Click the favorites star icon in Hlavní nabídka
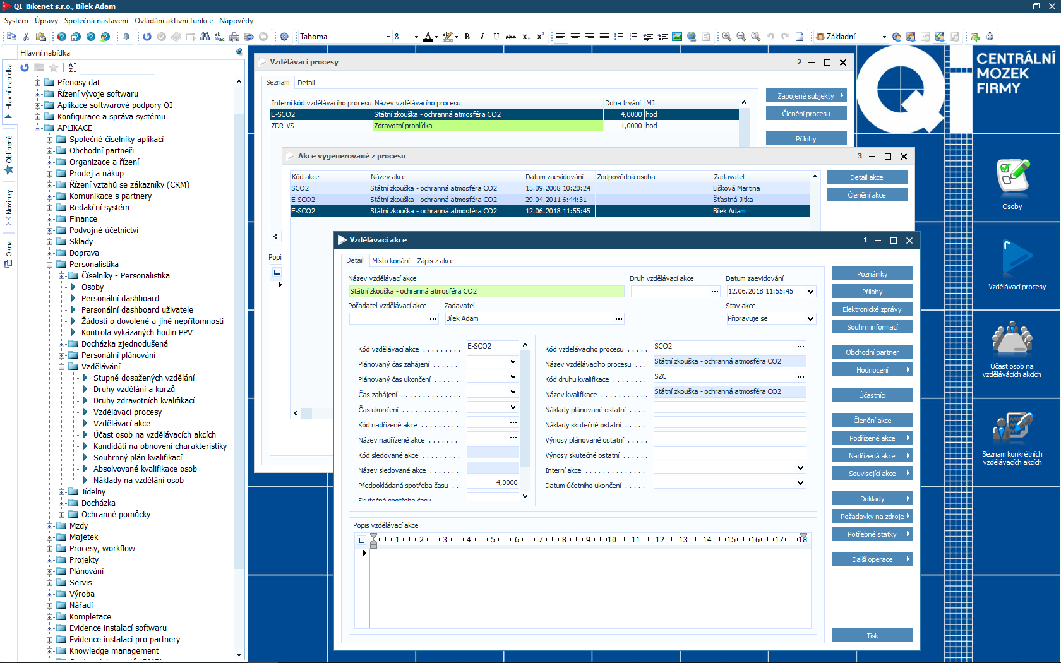1061x663 pixels. [54, 68]
